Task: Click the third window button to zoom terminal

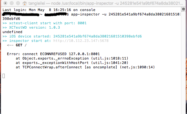Action: pos(18,3)
